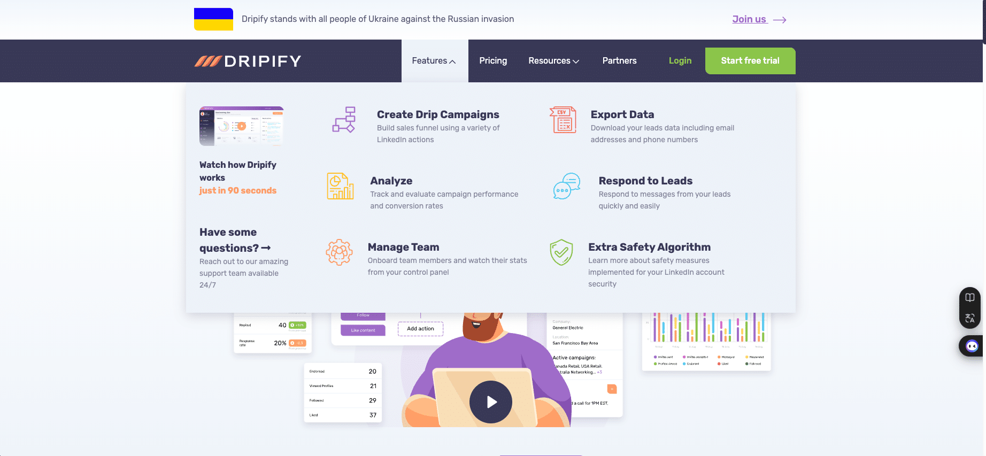Open the Dripify demo video thumbnail
This screenshot has height=456, width=986.
click(x=241, y=126)
